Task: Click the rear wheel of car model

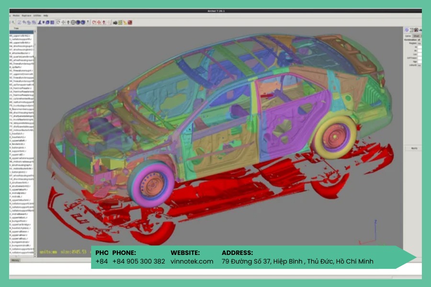Action: tap(334, 136)
